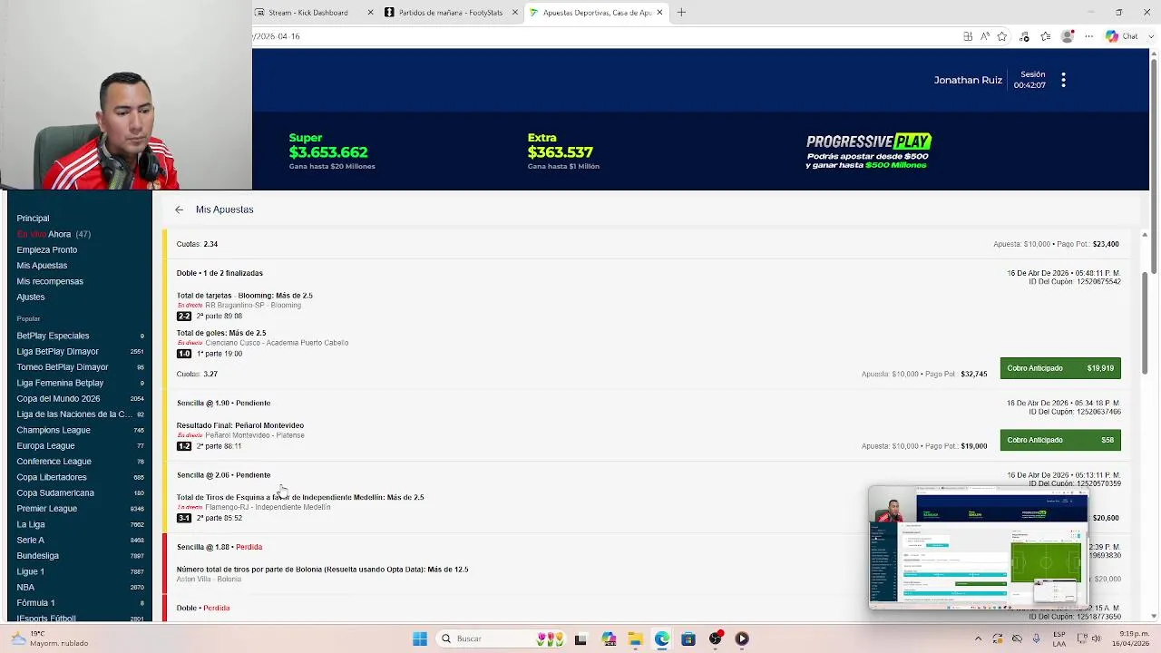Open Copa del Mundo 2026 category

[80, 399]
